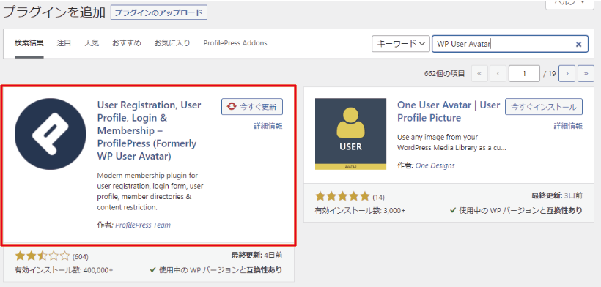Open the キーワード search type dropdown
601x287 pixels.
pos(400,44)
